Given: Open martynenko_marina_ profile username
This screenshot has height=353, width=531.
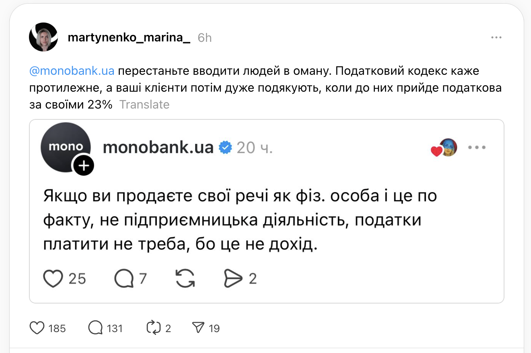Looking at the screenshot, I should 129,37.
